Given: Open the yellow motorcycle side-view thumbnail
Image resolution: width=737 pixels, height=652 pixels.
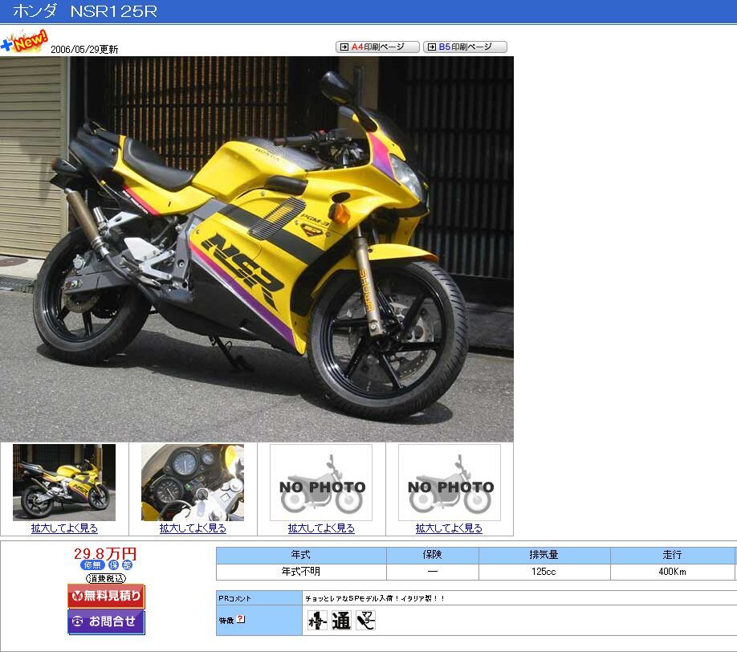Looking at the screenshot, I should click(64, 483).
